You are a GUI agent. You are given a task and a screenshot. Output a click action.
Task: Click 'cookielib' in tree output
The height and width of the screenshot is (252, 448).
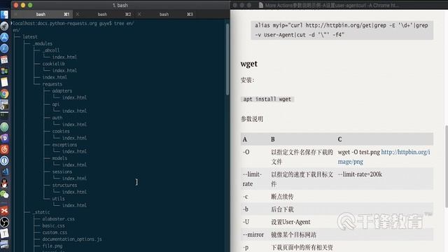[53, 64]
